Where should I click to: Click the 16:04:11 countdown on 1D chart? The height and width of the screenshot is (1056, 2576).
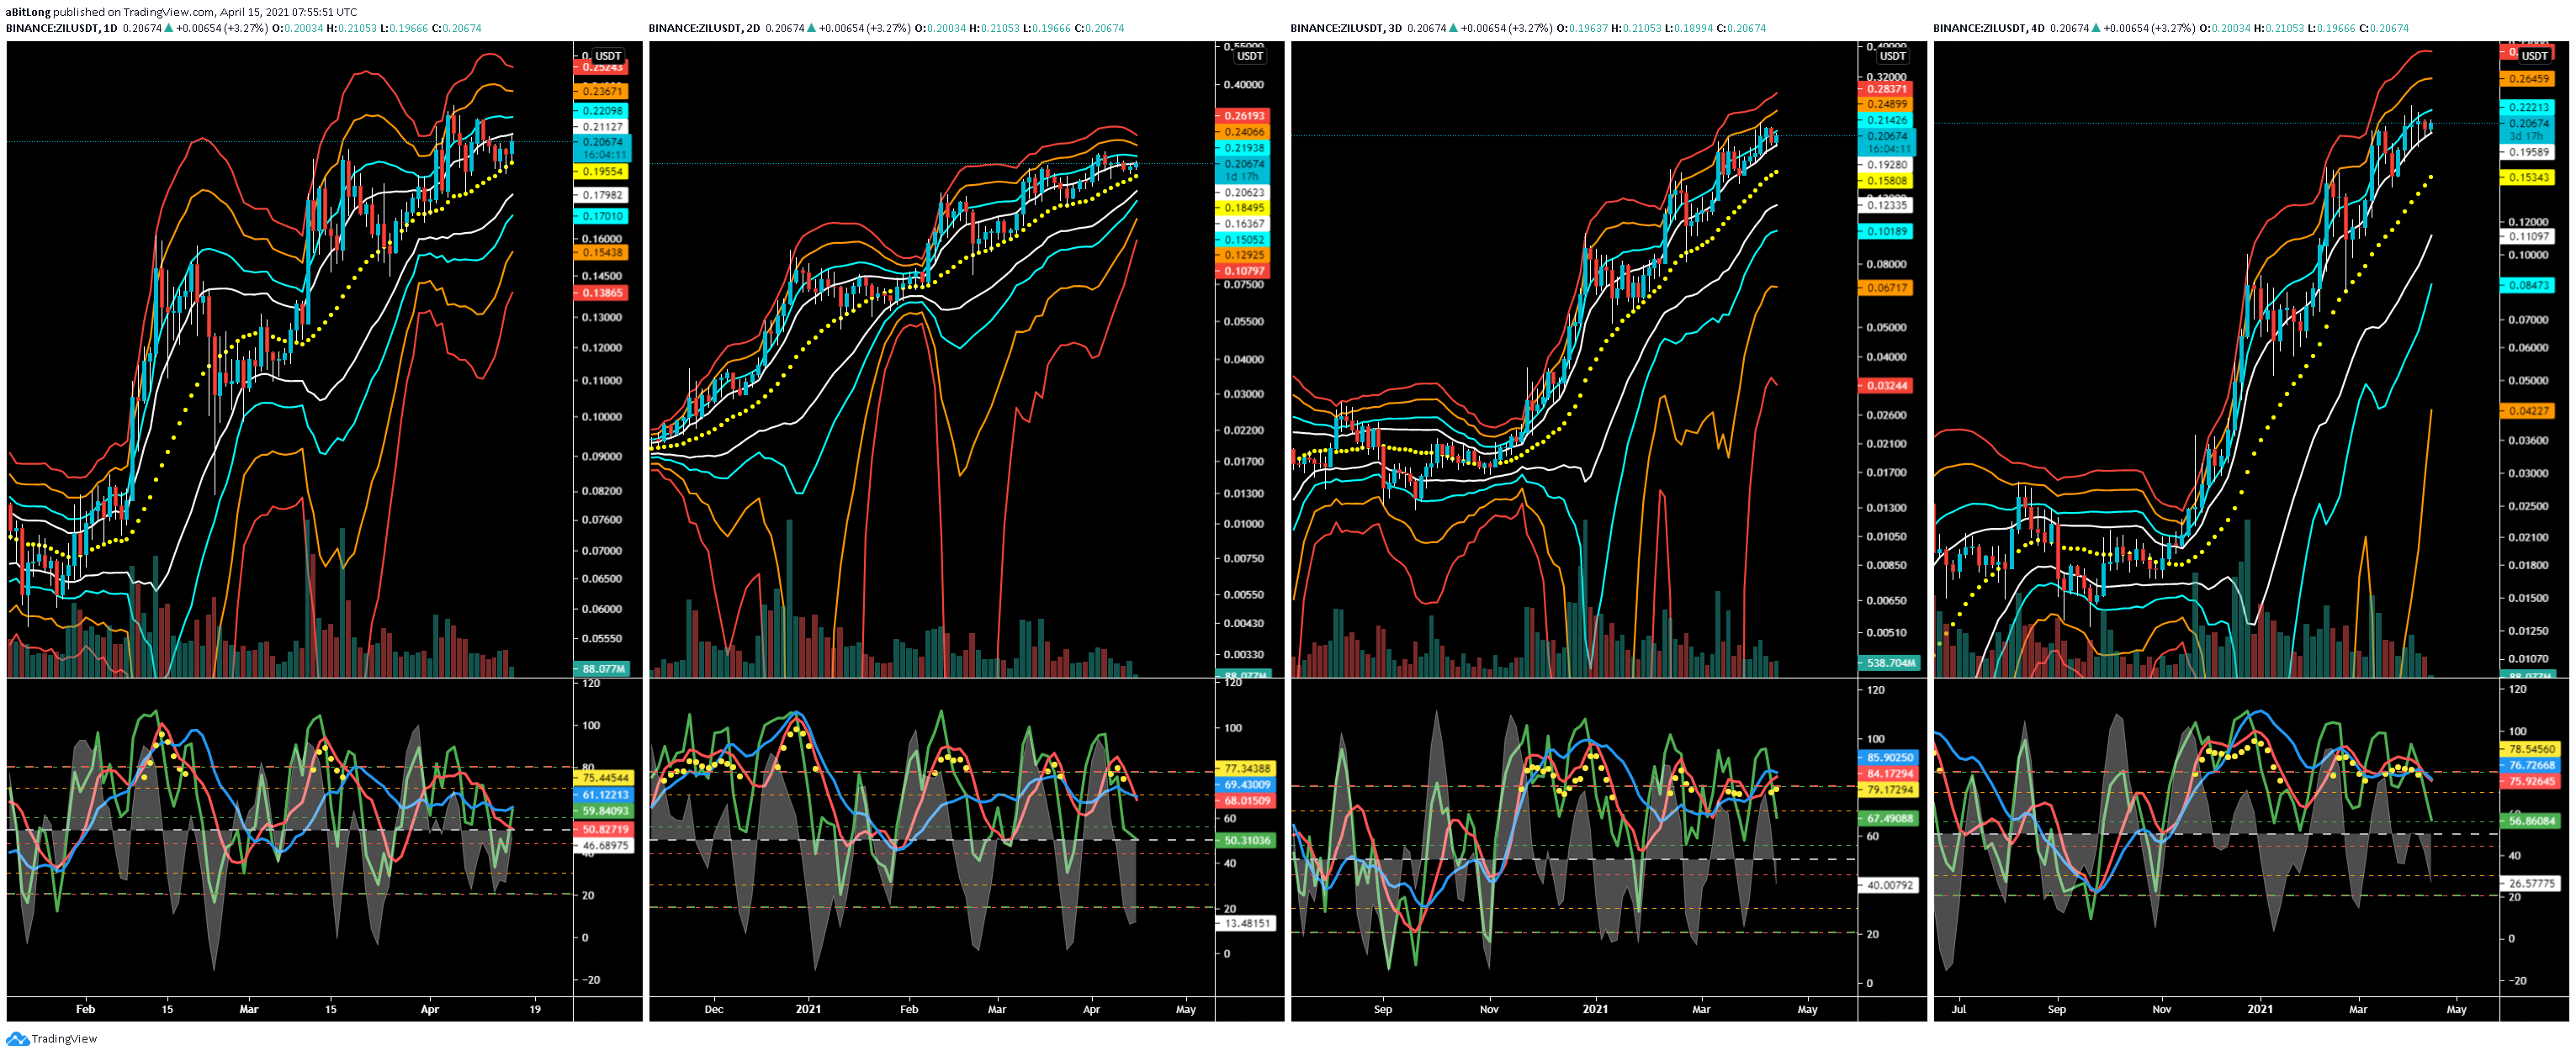(x=604, y=155)
